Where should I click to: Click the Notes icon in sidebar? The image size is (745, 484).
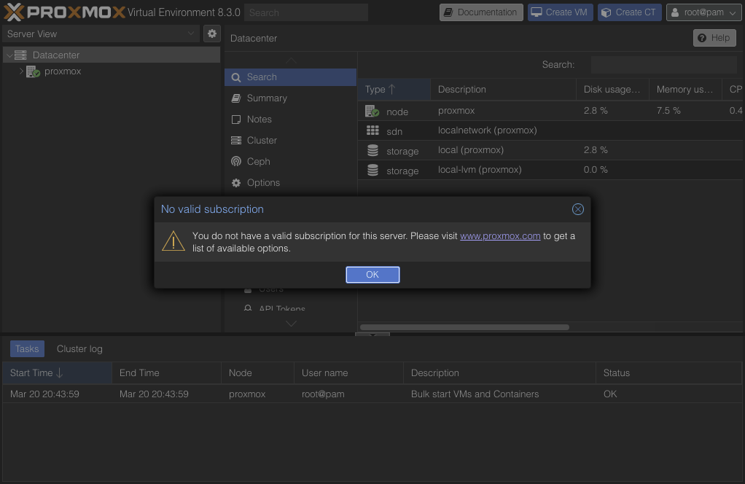pyautogui.click(x=236, y=120)
